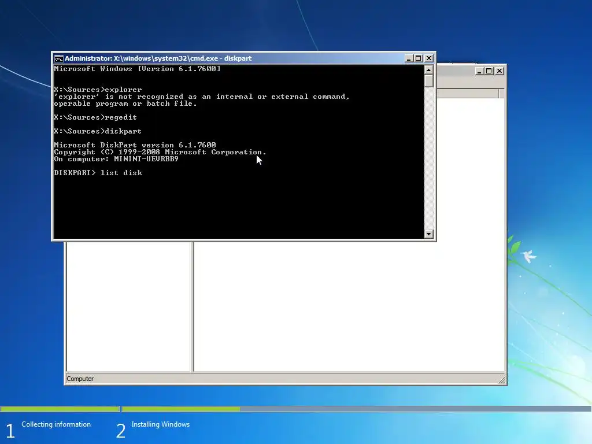Maximize the cmd.exe diskpart window
Screen dimensions: 592x444
pyautogui.click(x=419, y=58)
